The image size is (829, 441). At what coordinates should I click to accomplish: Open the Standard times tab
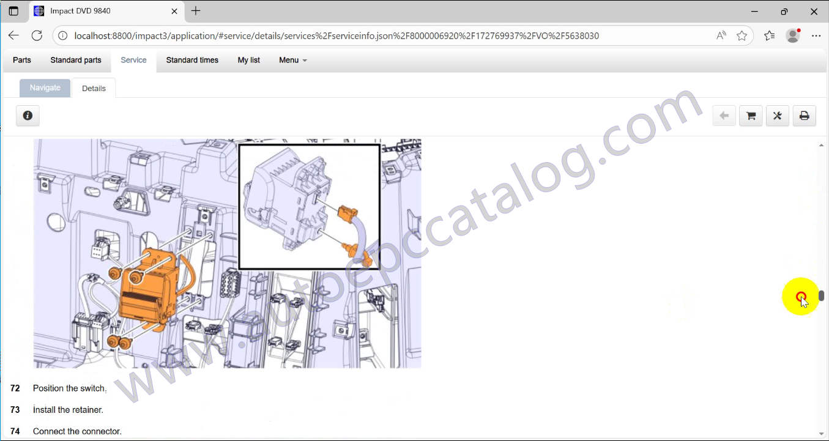192,60
